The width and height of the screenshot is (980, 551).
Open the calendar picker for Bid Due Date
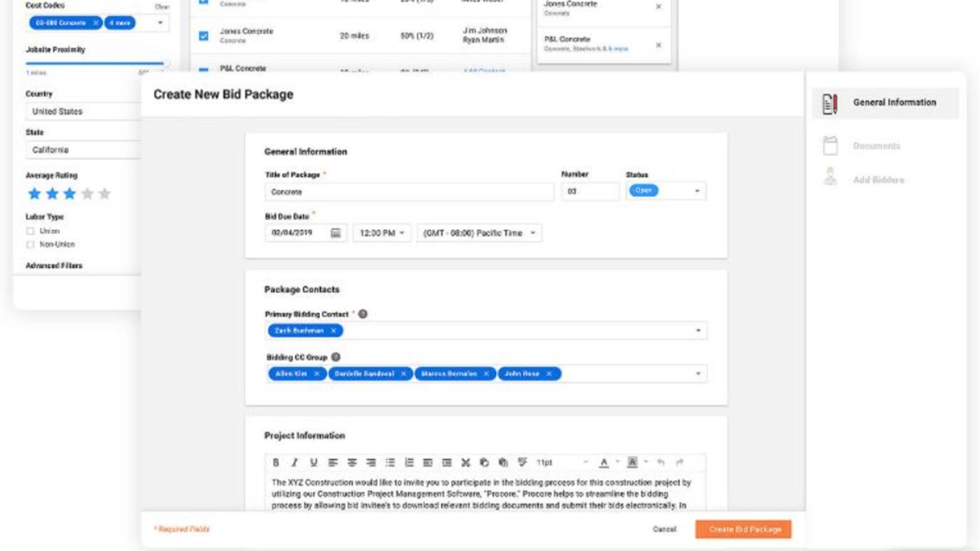[x=335, y=233]
